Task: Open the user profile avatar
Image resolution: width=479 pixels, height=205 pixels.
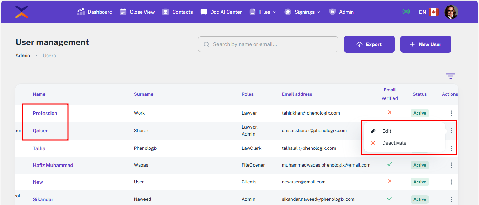Action: coord(451,12)
